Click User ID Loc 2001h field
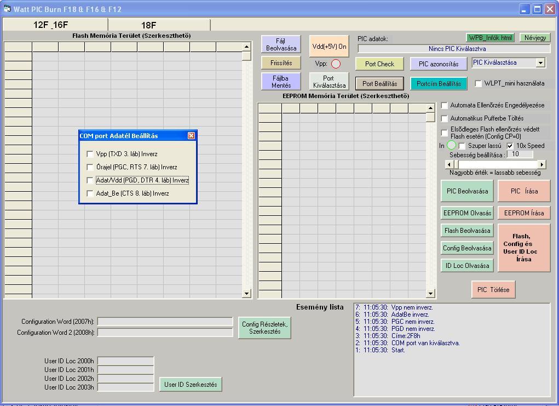This screenshot has height=406, width=559. pyautogui.click(x=125, y=370)
